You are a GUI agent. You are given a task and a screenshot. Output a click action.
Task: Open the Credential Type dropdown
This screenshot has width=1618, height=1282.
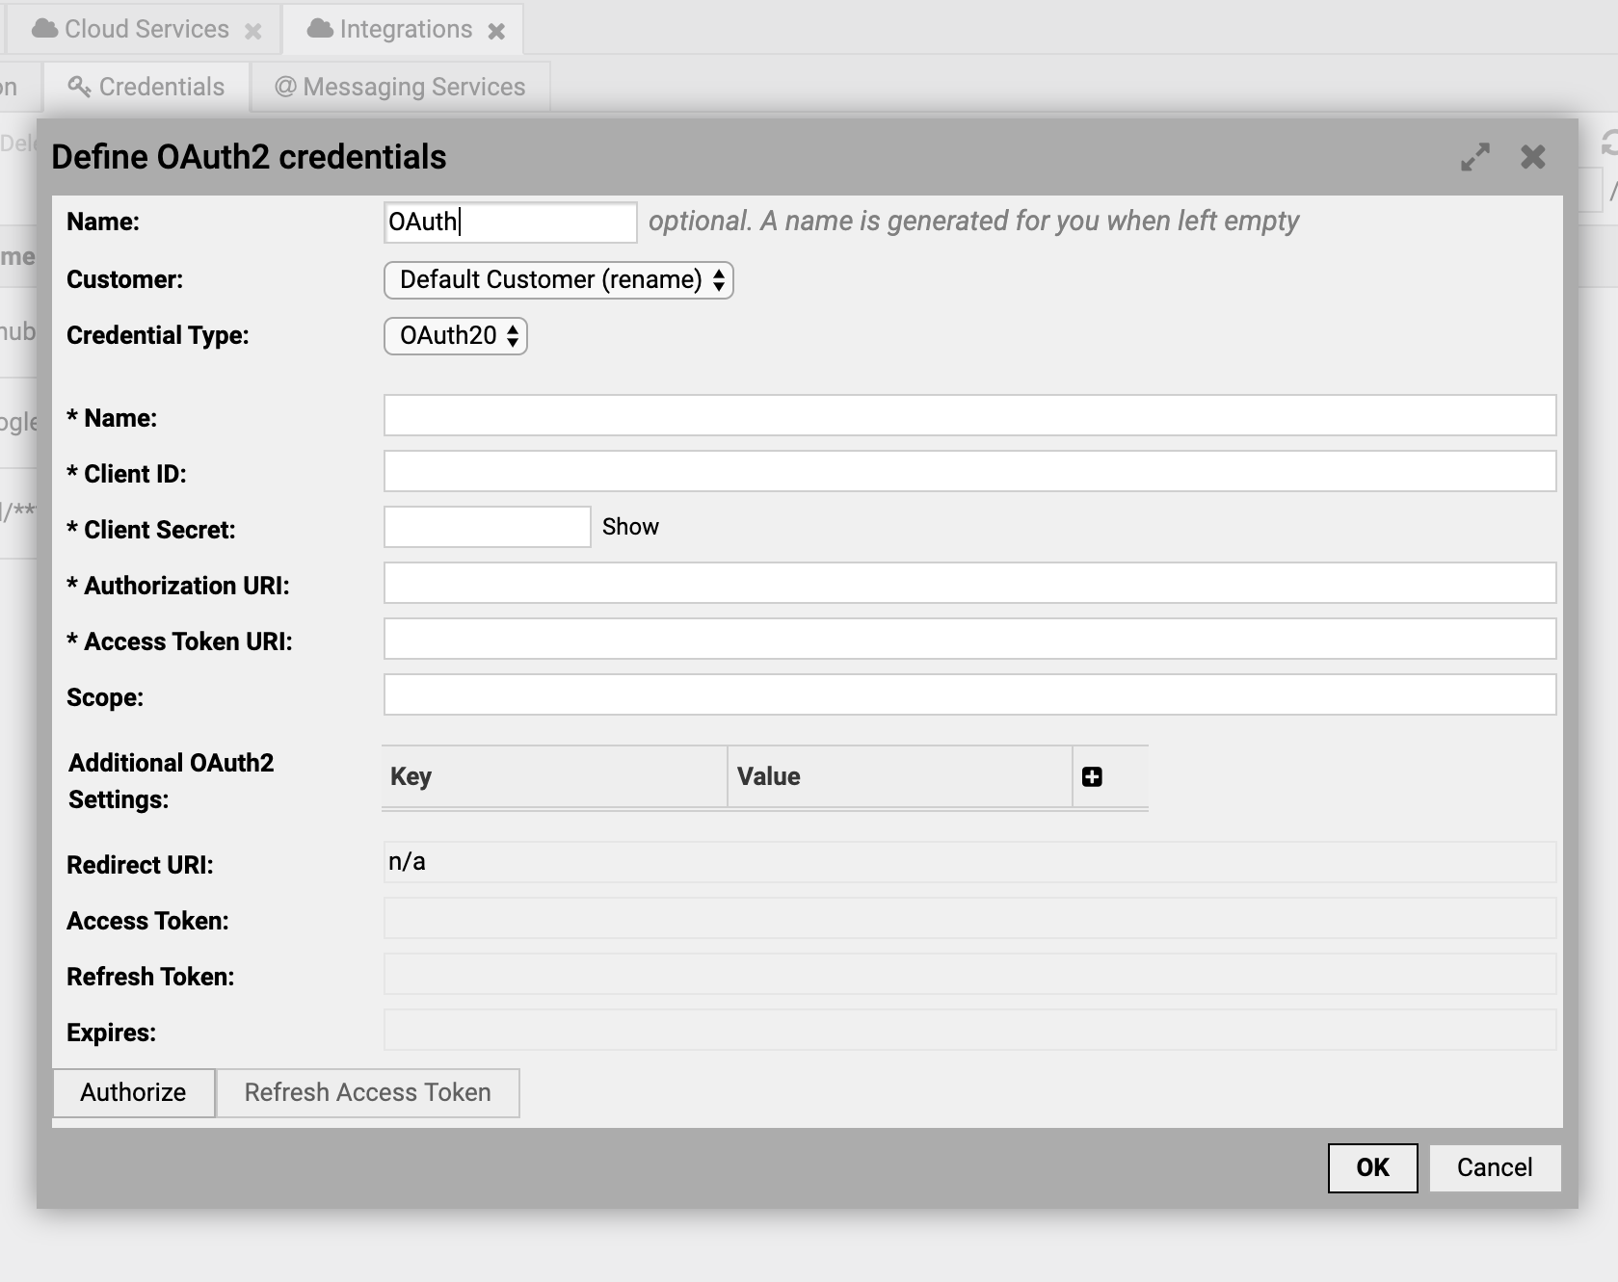(454, 336)
